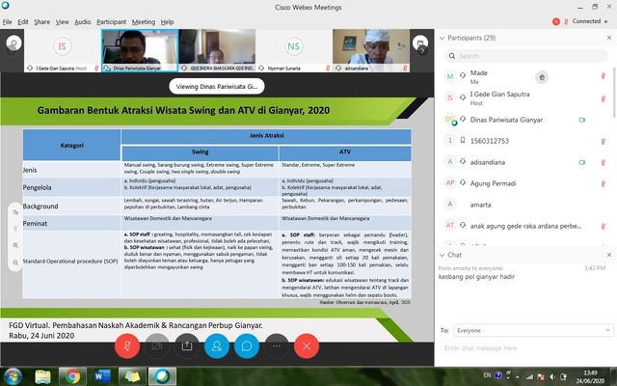
Task: Unmute microphone with the red mic button
Action: 126,345
